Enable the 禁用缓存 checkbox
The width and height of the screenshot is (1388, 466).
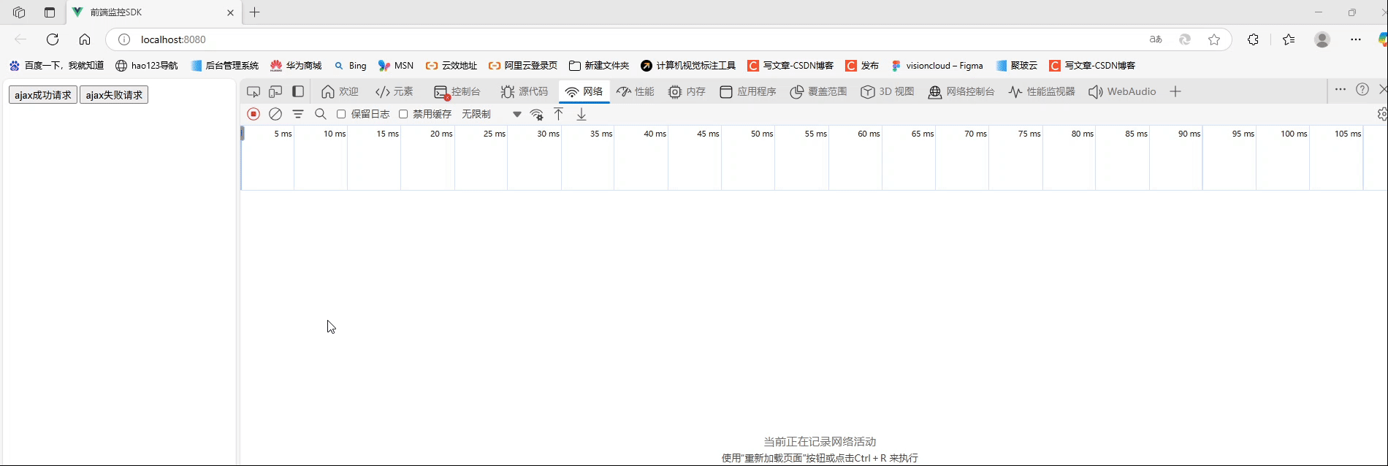click(403, 114)
